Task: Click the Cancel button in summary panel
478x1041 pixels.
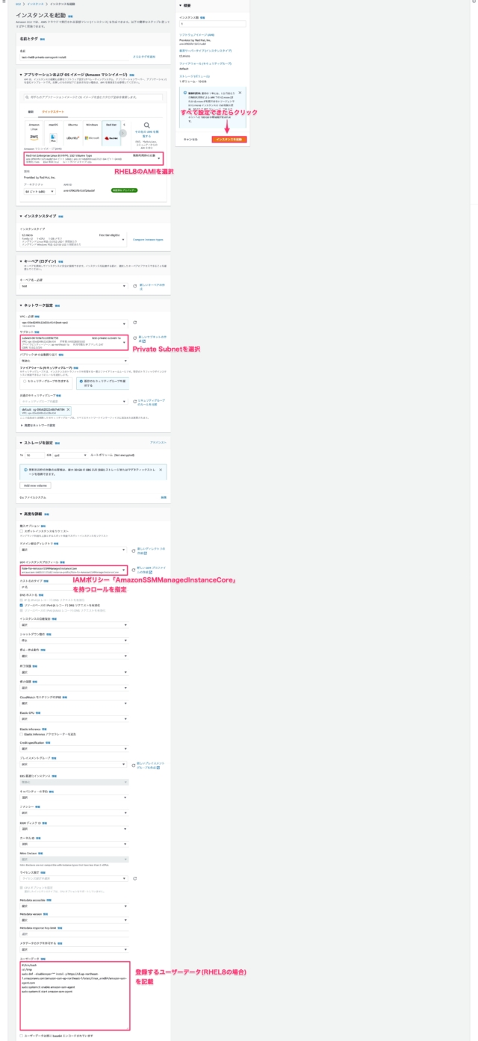Action: [190, 139]
